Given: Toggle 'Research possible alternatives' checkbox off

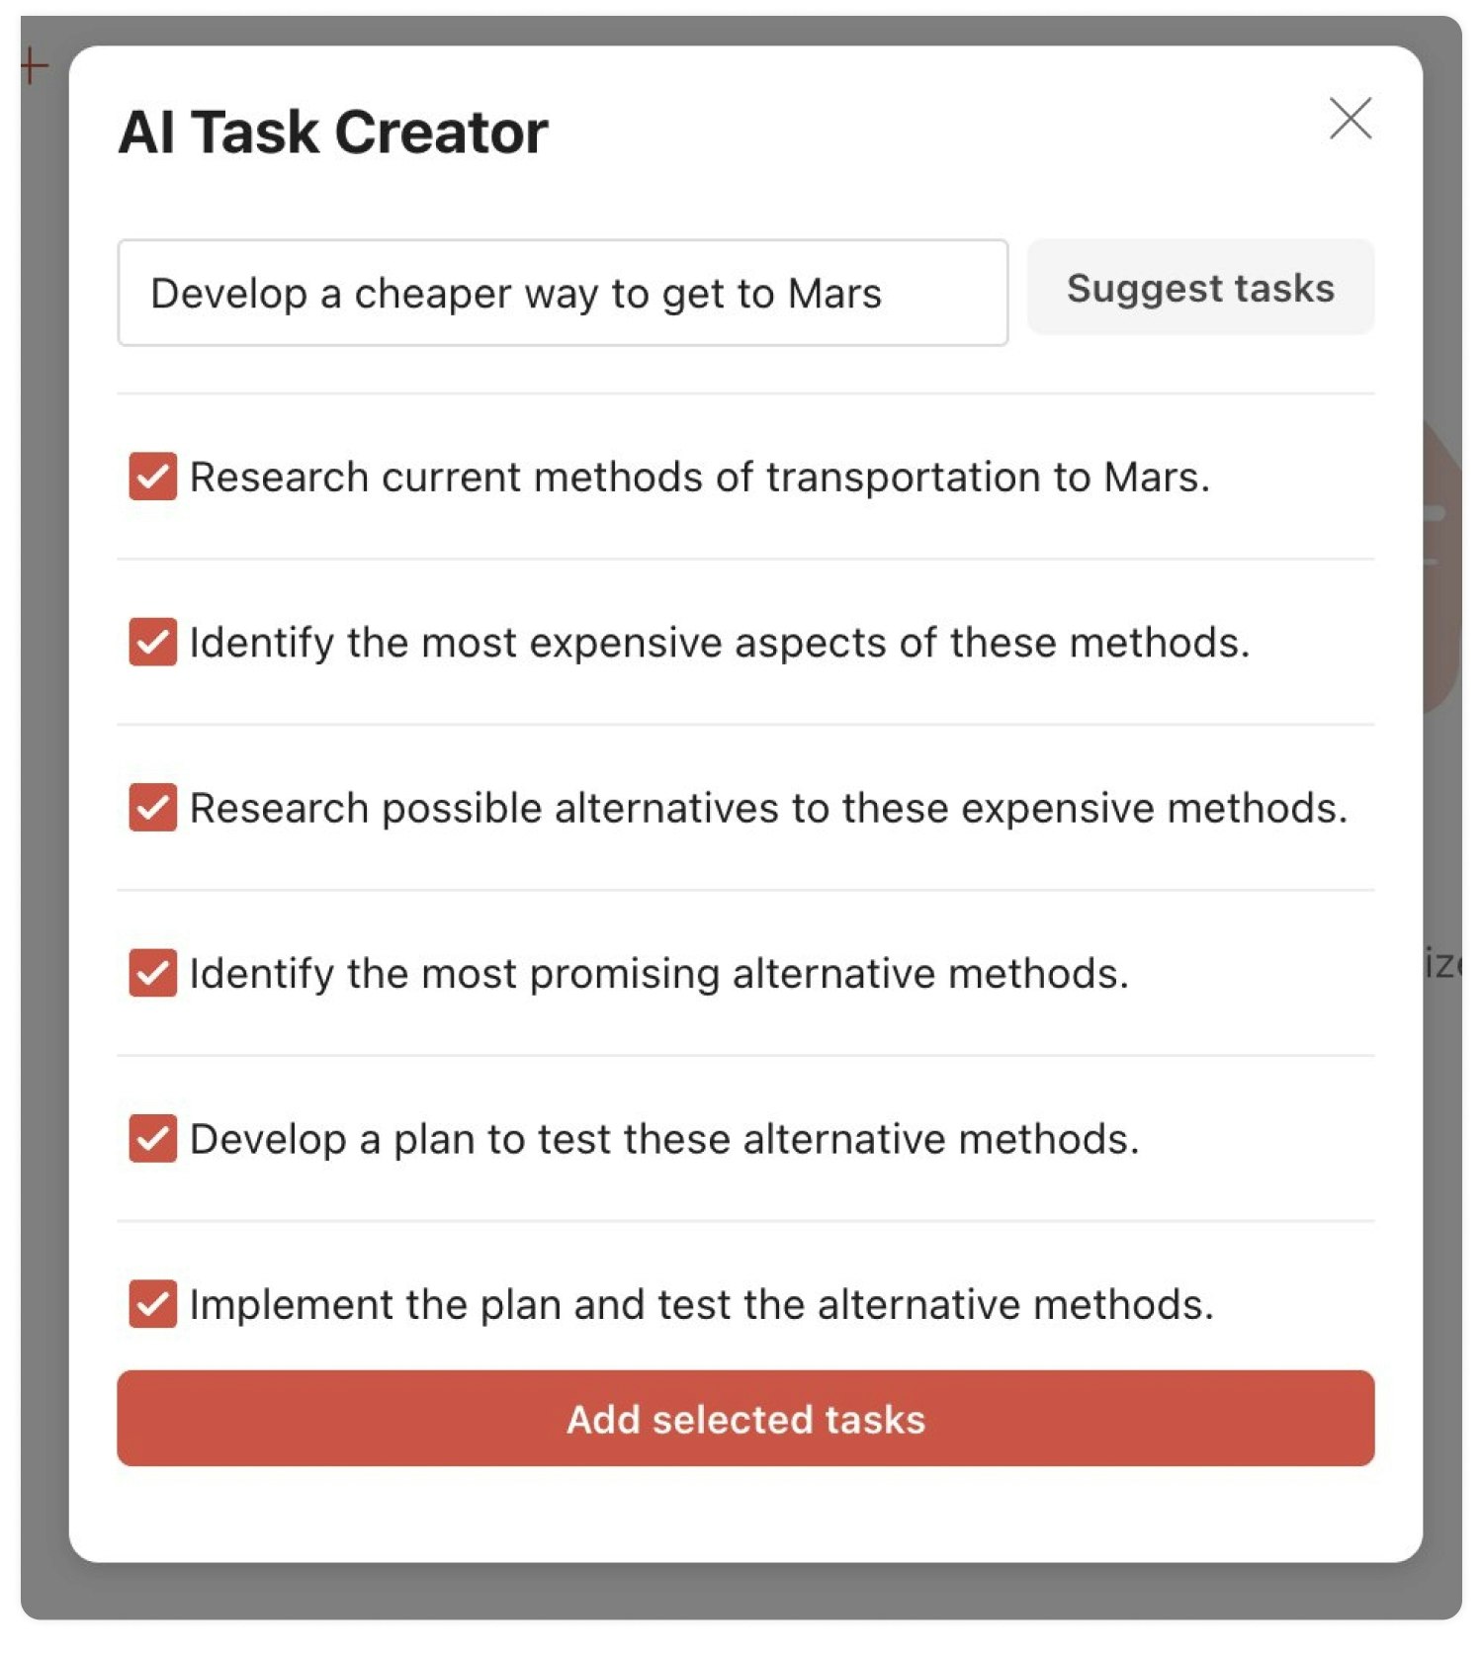Looking at the screenshot, I should (x=153, y=808).
